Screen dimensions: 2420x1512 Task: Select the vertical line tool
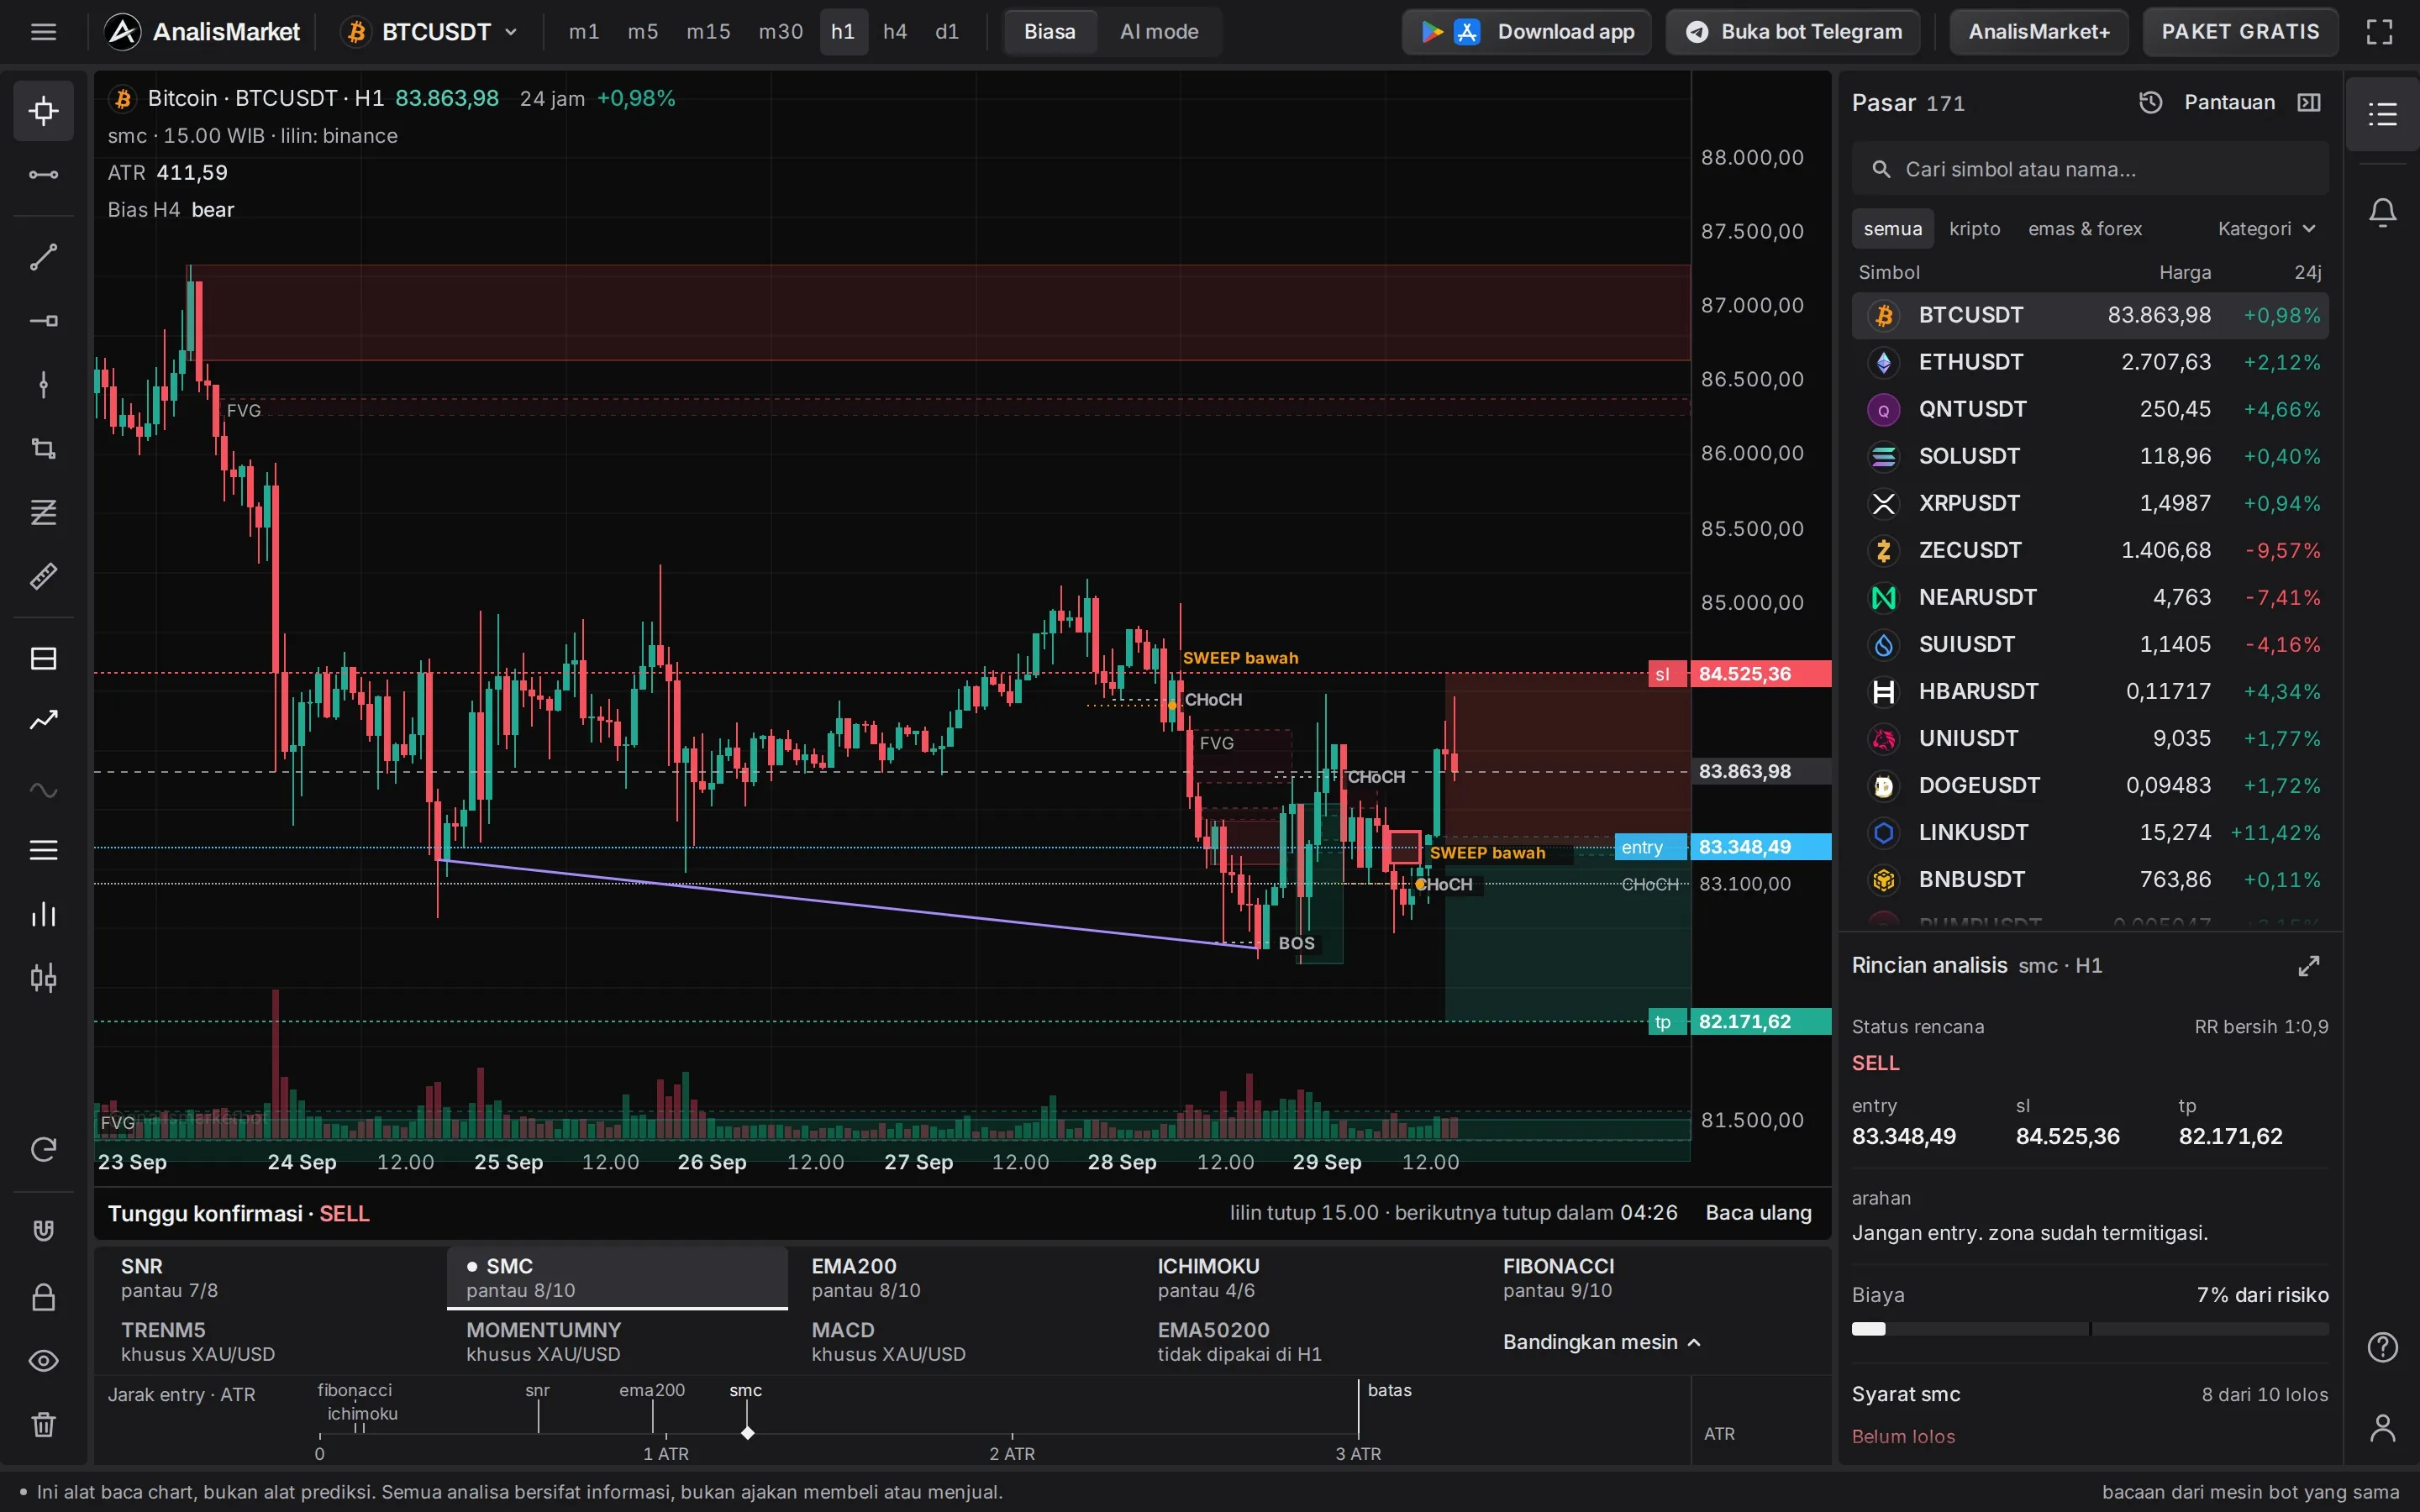click(43, 385)
